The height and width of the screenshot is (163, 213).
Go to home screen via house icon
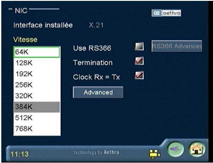197,149
